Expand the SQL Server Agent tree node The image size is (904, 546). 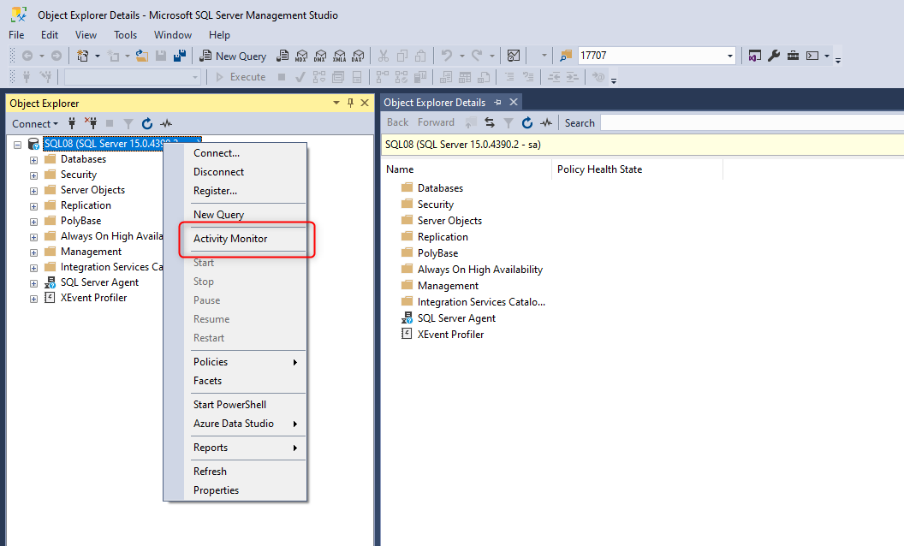tap(34, 283)
